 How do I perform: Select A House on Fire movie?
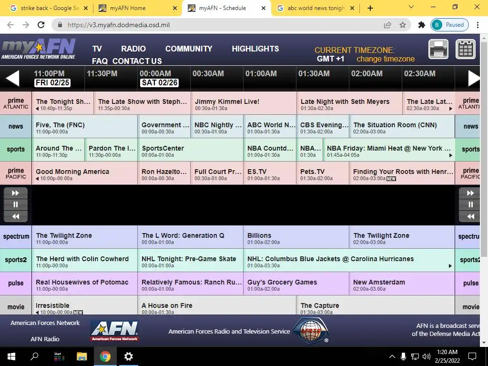click(x=217, y=305)
